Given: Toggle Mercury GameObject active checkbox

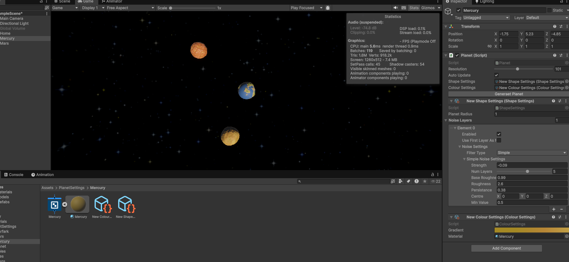Looking at the screenshot, I should [459, 11].
